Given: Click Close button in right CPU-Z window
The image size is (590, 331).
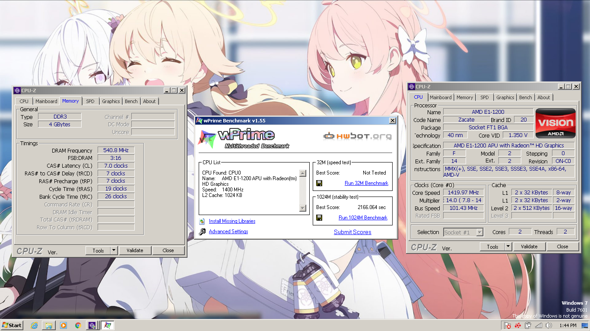Looking at the screenshot, I should click(x=563, y=247).
